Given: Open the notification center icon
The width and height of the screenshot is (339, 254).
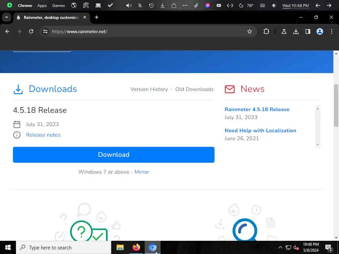Looking at the screenshot, I should pos(329,248).
